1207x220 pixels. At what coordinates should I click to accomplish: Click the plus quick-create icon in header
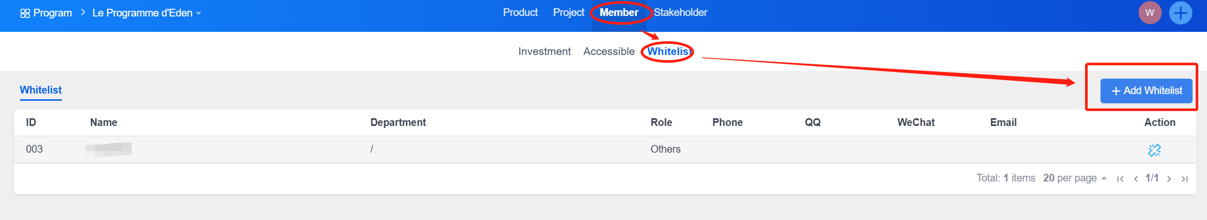coord(1181,13)
